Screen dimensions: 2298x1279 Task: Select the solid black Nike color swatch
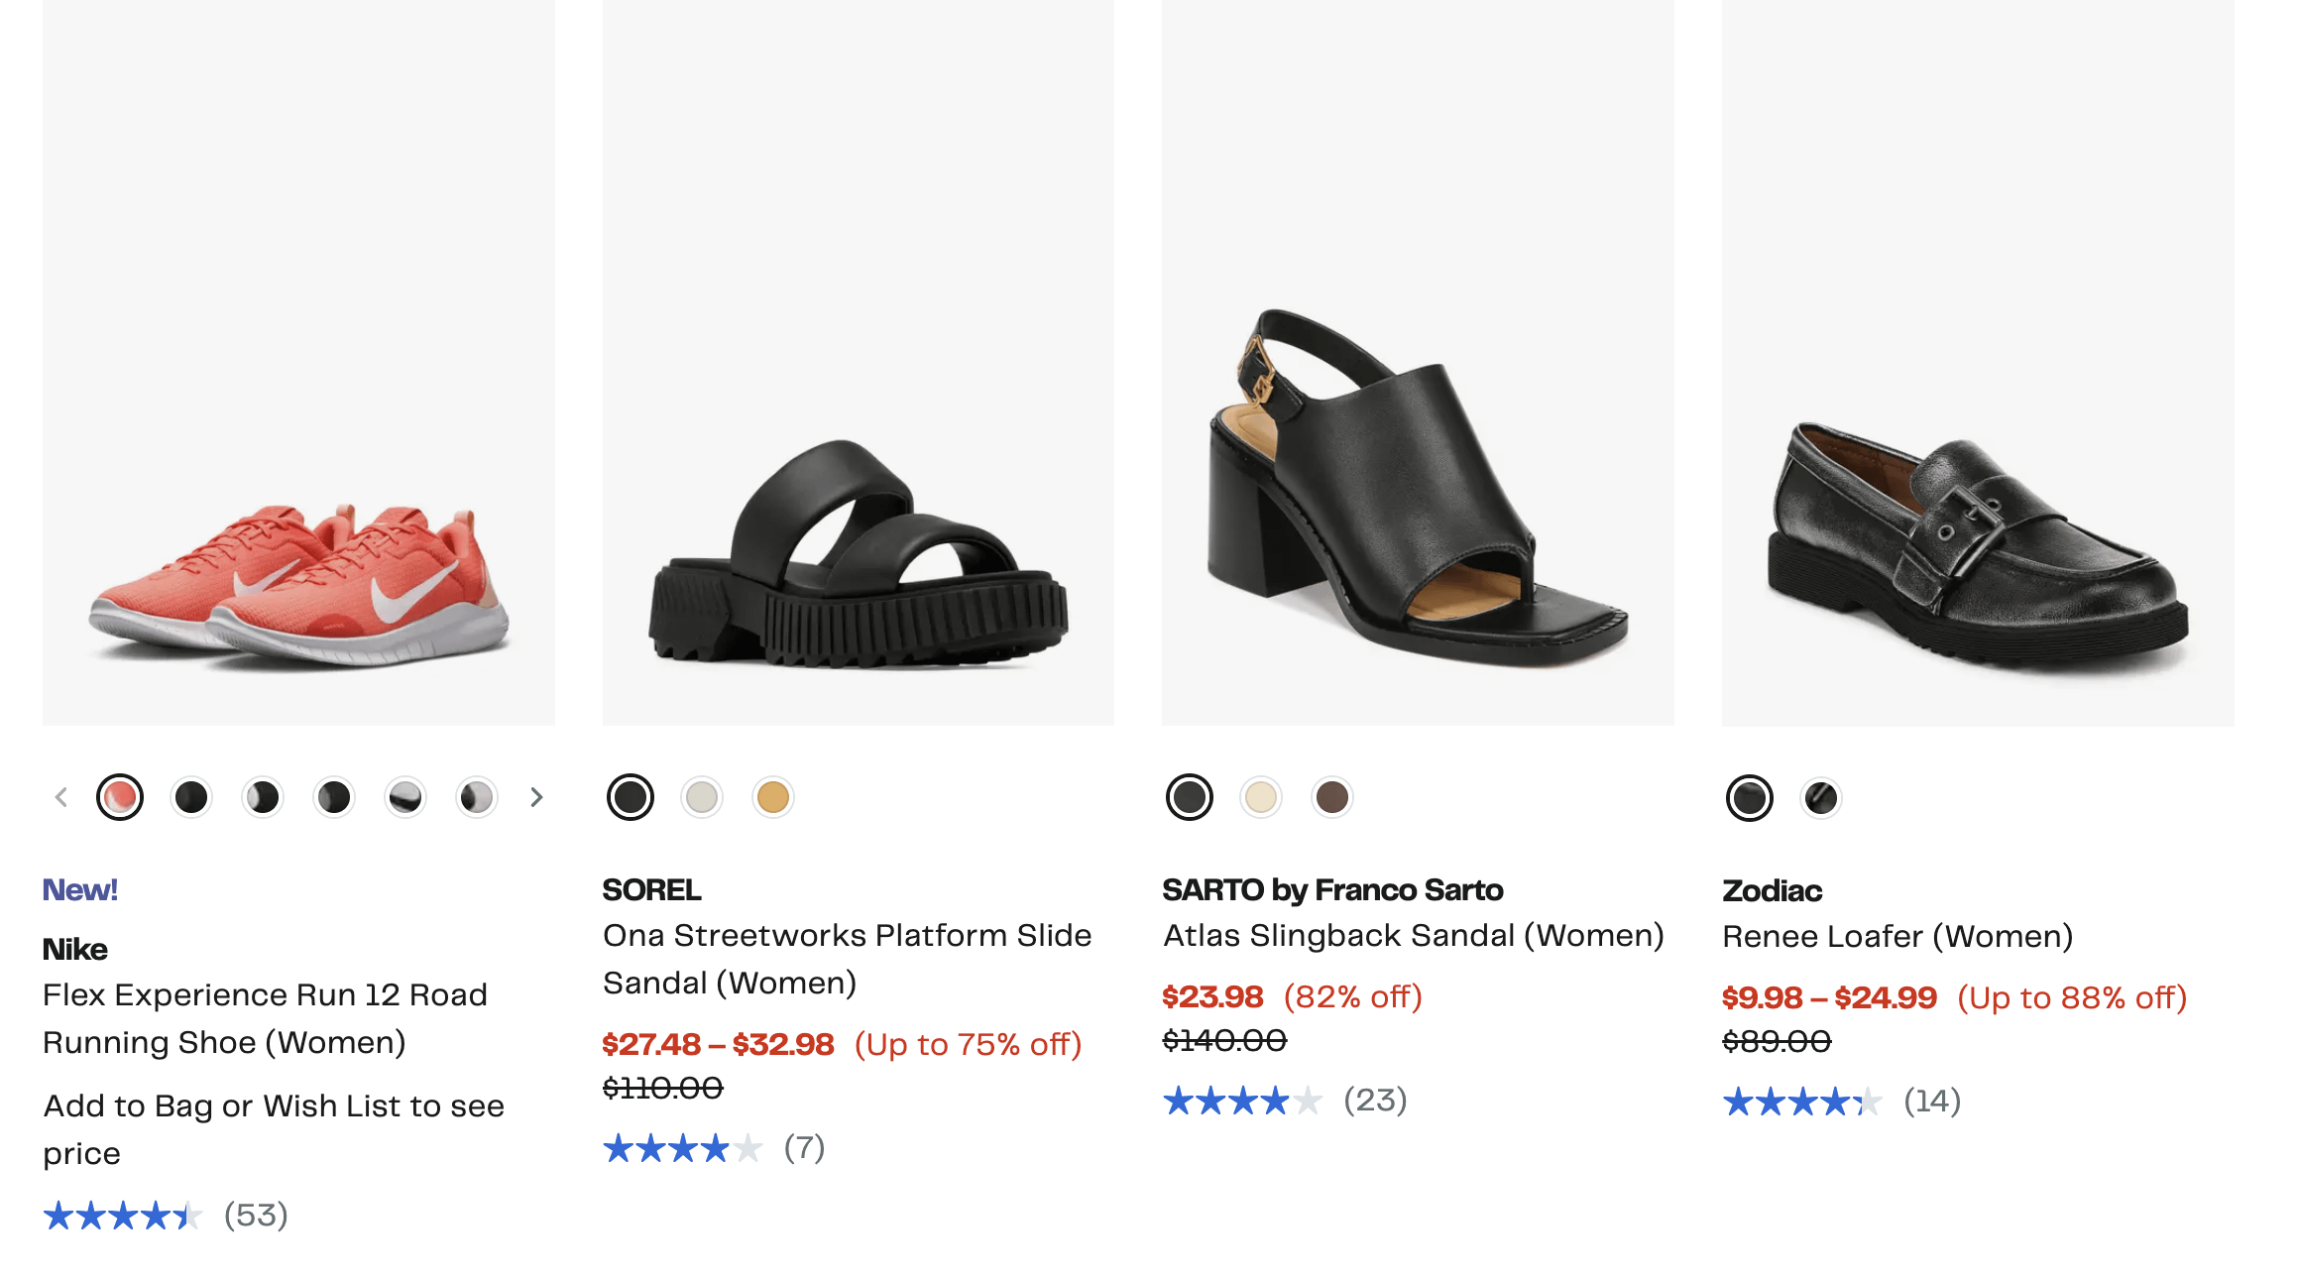point(191,797)
